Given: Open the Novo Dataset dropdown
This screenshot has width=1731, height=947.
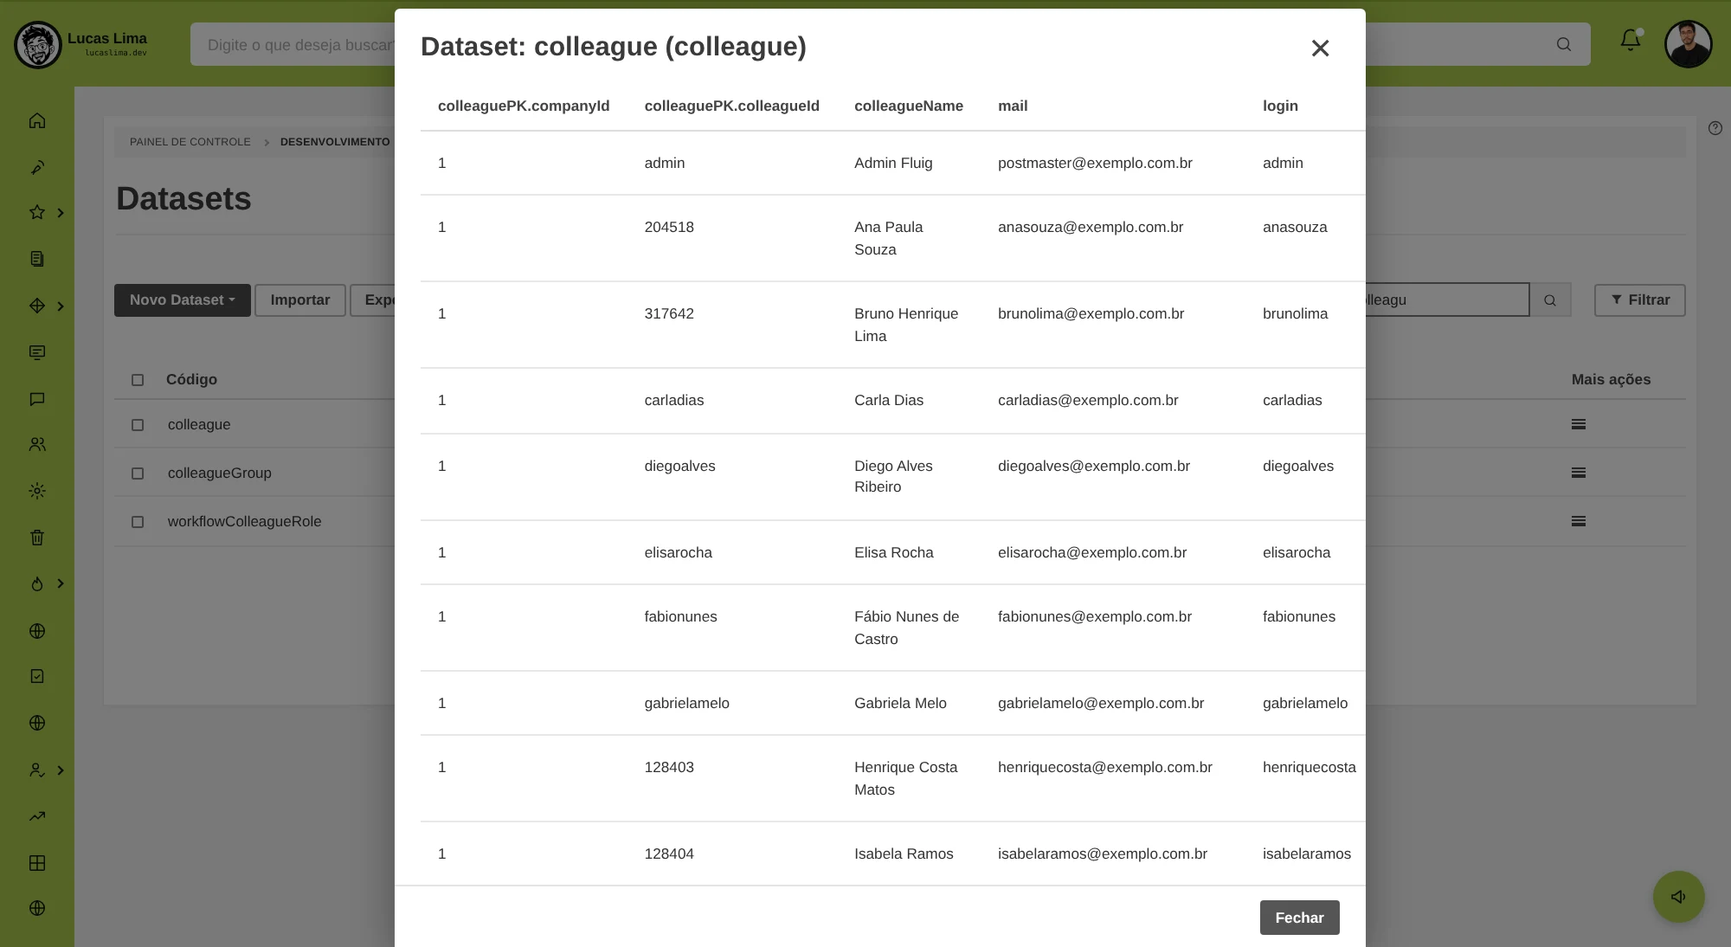Looking at the screenshot, I should tap(183, 300).
